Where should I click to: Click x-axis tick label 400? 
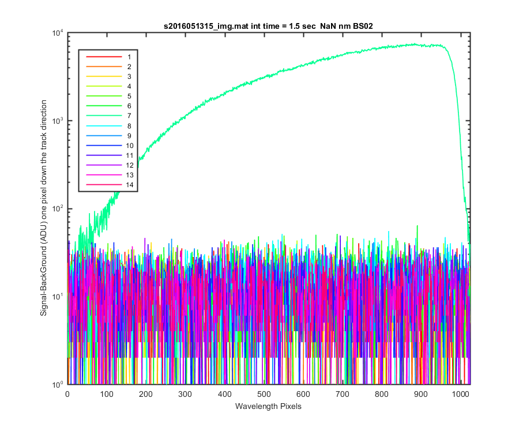tap(224, 394)
